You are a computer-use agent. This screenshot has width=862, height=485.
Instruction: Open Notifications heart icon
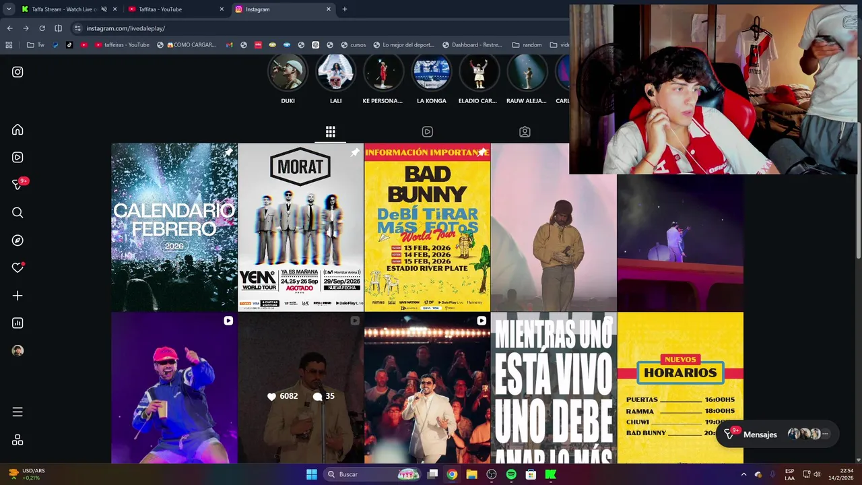tap(18, 268)
